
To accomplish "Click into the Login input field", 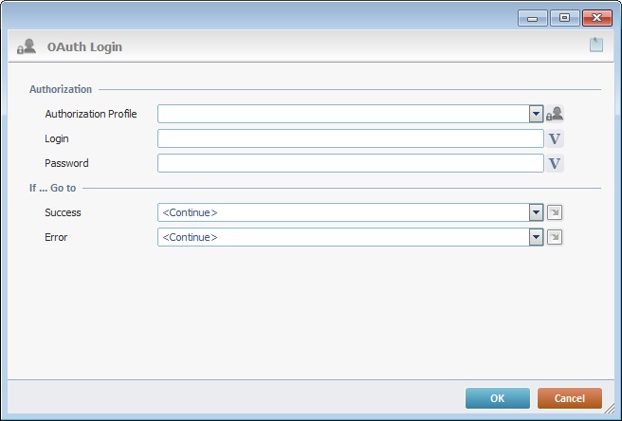I will click(351, 138).
